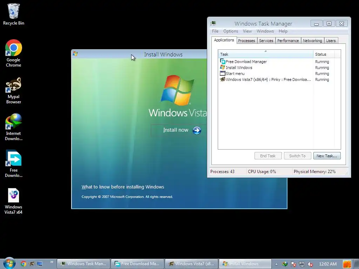Click the 12:02 AM taskbar clock
Image resolution: width=359 pixels, height=269 pixels.
click(x=328, y=264)
